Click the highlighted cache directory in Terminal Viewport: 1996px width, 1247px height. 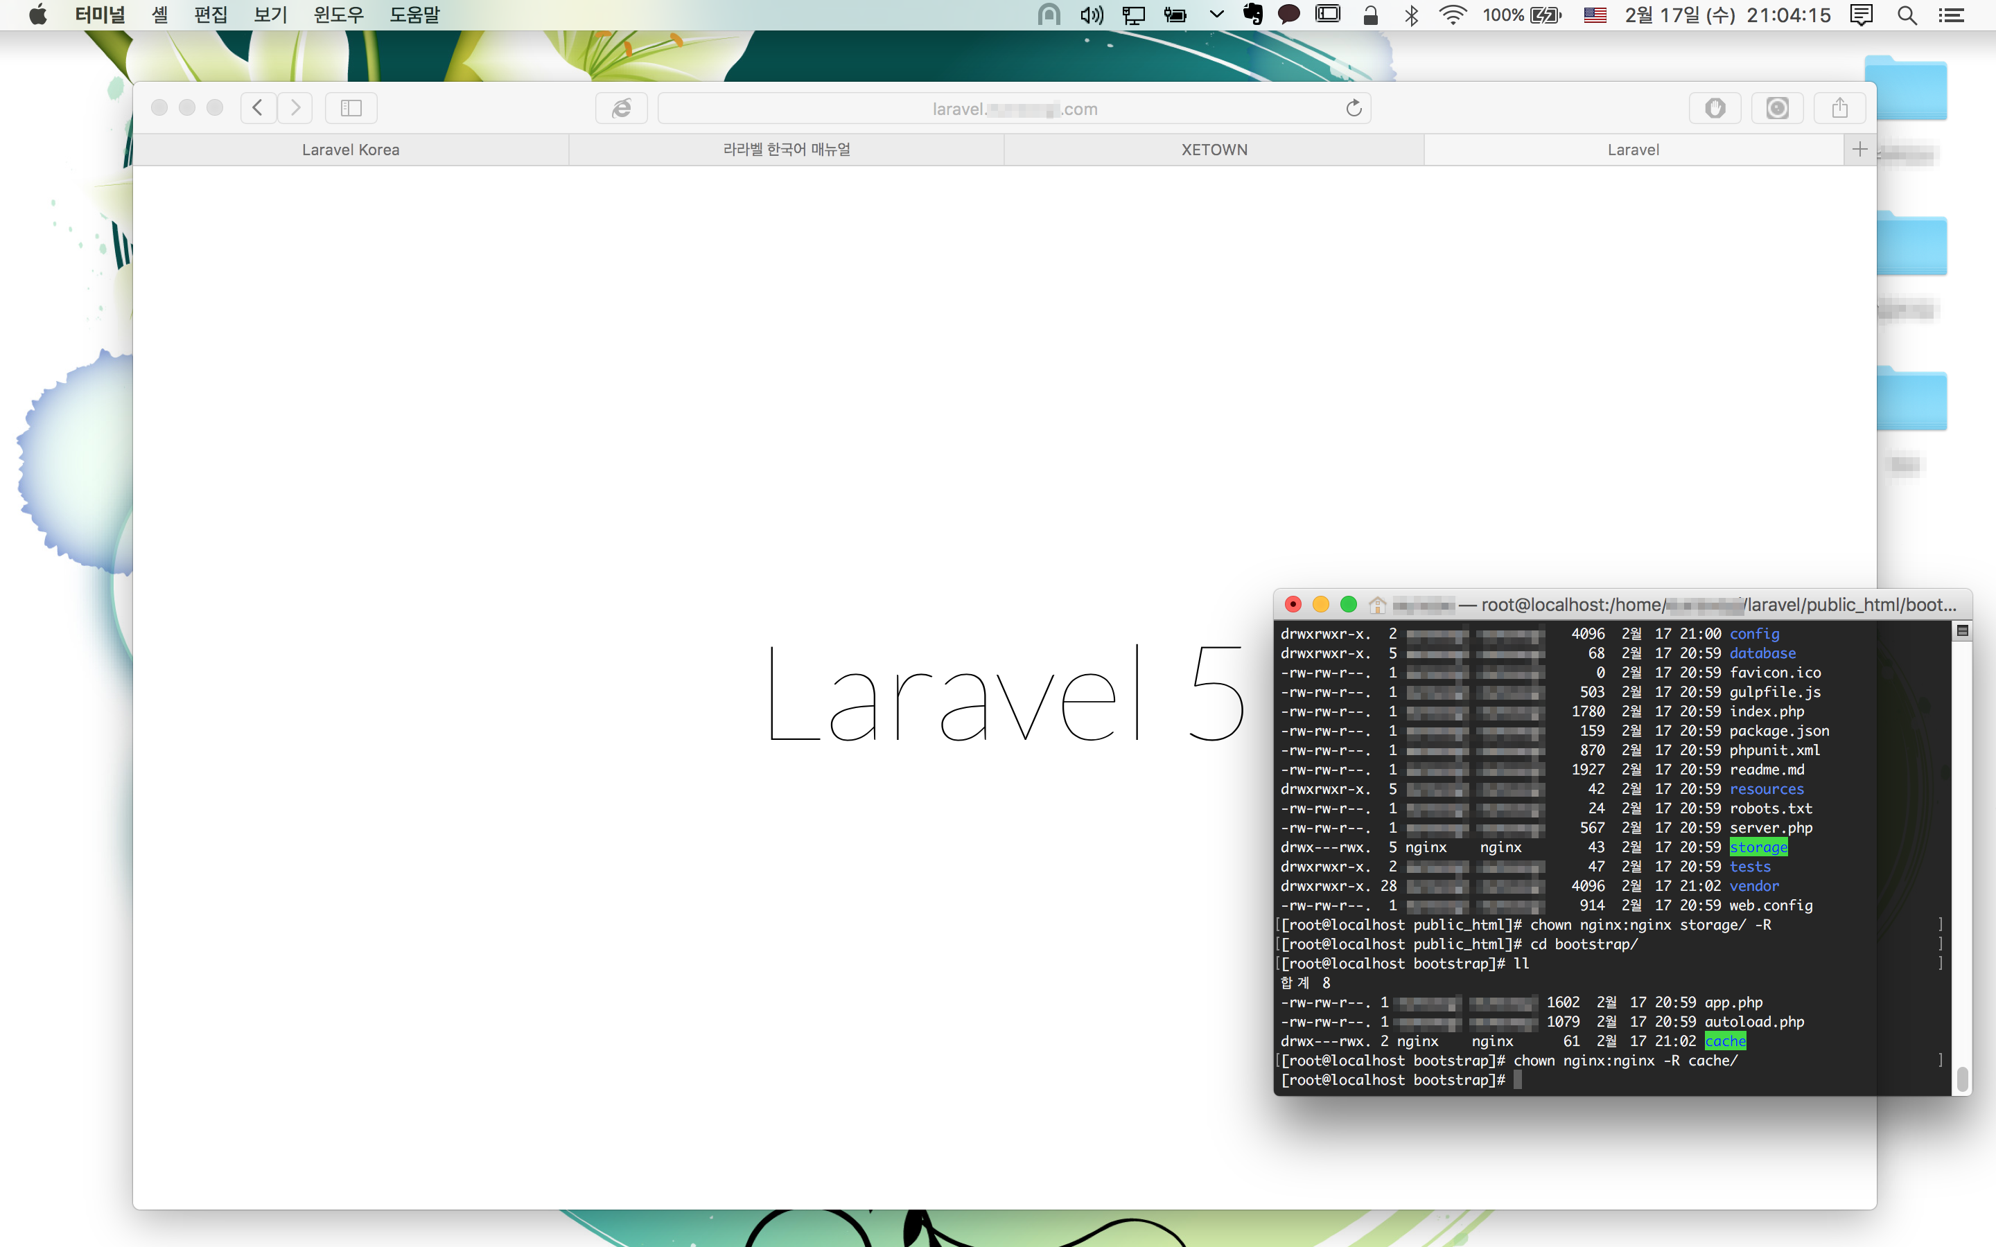point(1726,1041)
